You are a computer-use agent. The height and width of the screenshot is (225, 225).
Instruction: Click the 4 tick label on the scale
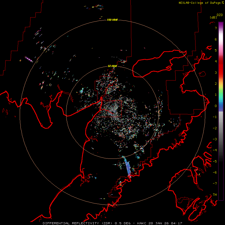[x=216, y=61]
